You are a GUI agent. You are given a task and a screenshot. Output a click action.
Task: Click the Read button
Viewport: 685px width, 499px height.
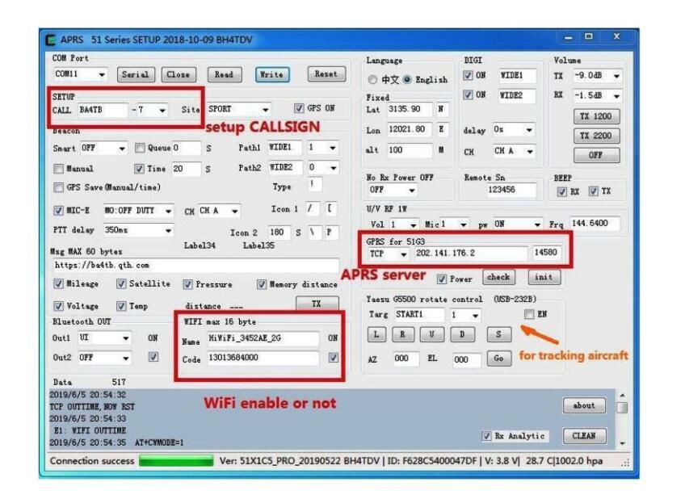pyautogui.click(x=224, y=74)
